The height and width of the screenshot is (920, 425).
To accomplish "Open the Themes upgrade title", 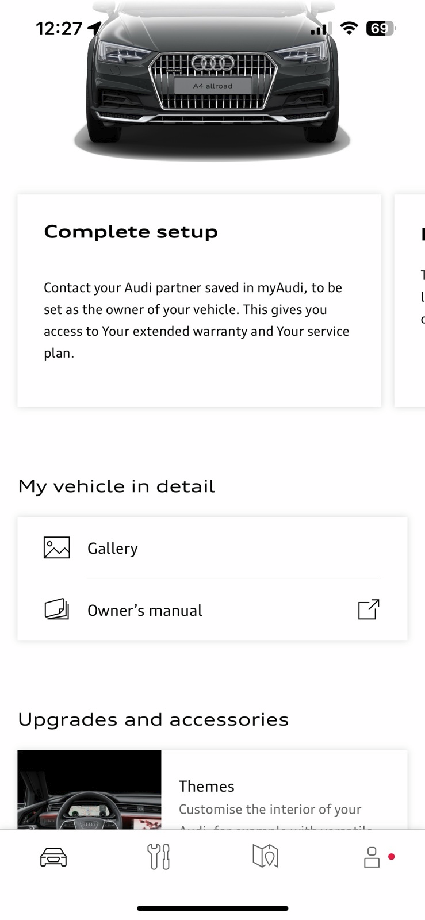I will pos(206,786).
